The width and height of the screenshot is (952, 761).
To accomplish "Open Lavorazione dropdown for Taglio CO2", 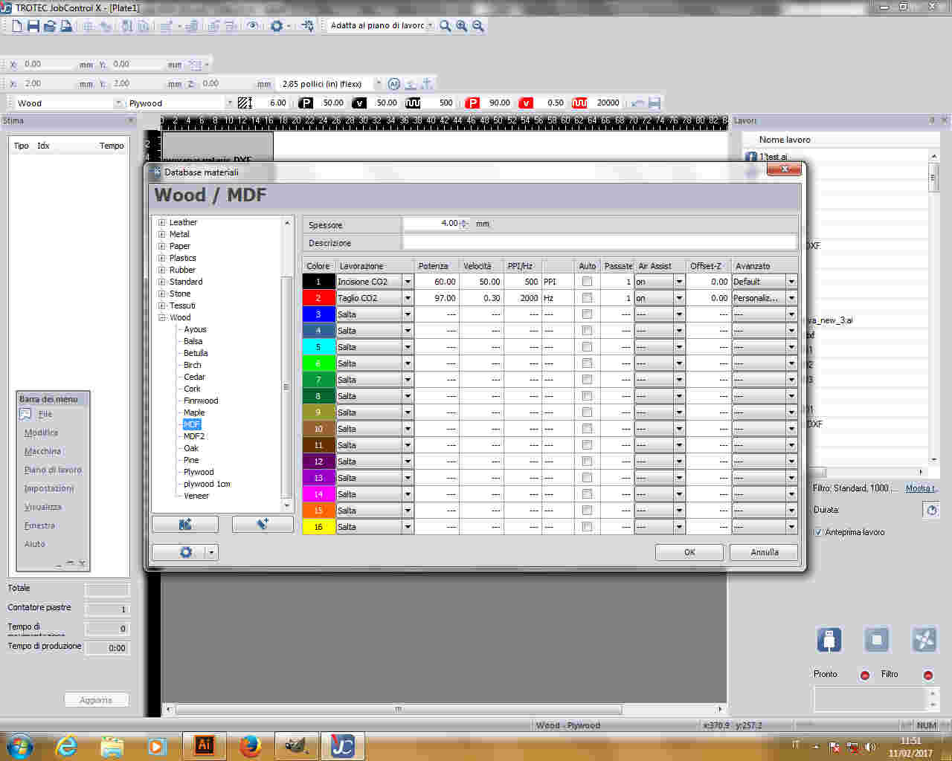I will 408,298.
